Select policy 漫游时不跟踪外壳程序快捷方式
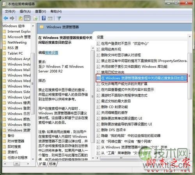The height and width of the screenshot is (175, 195). 122,95
